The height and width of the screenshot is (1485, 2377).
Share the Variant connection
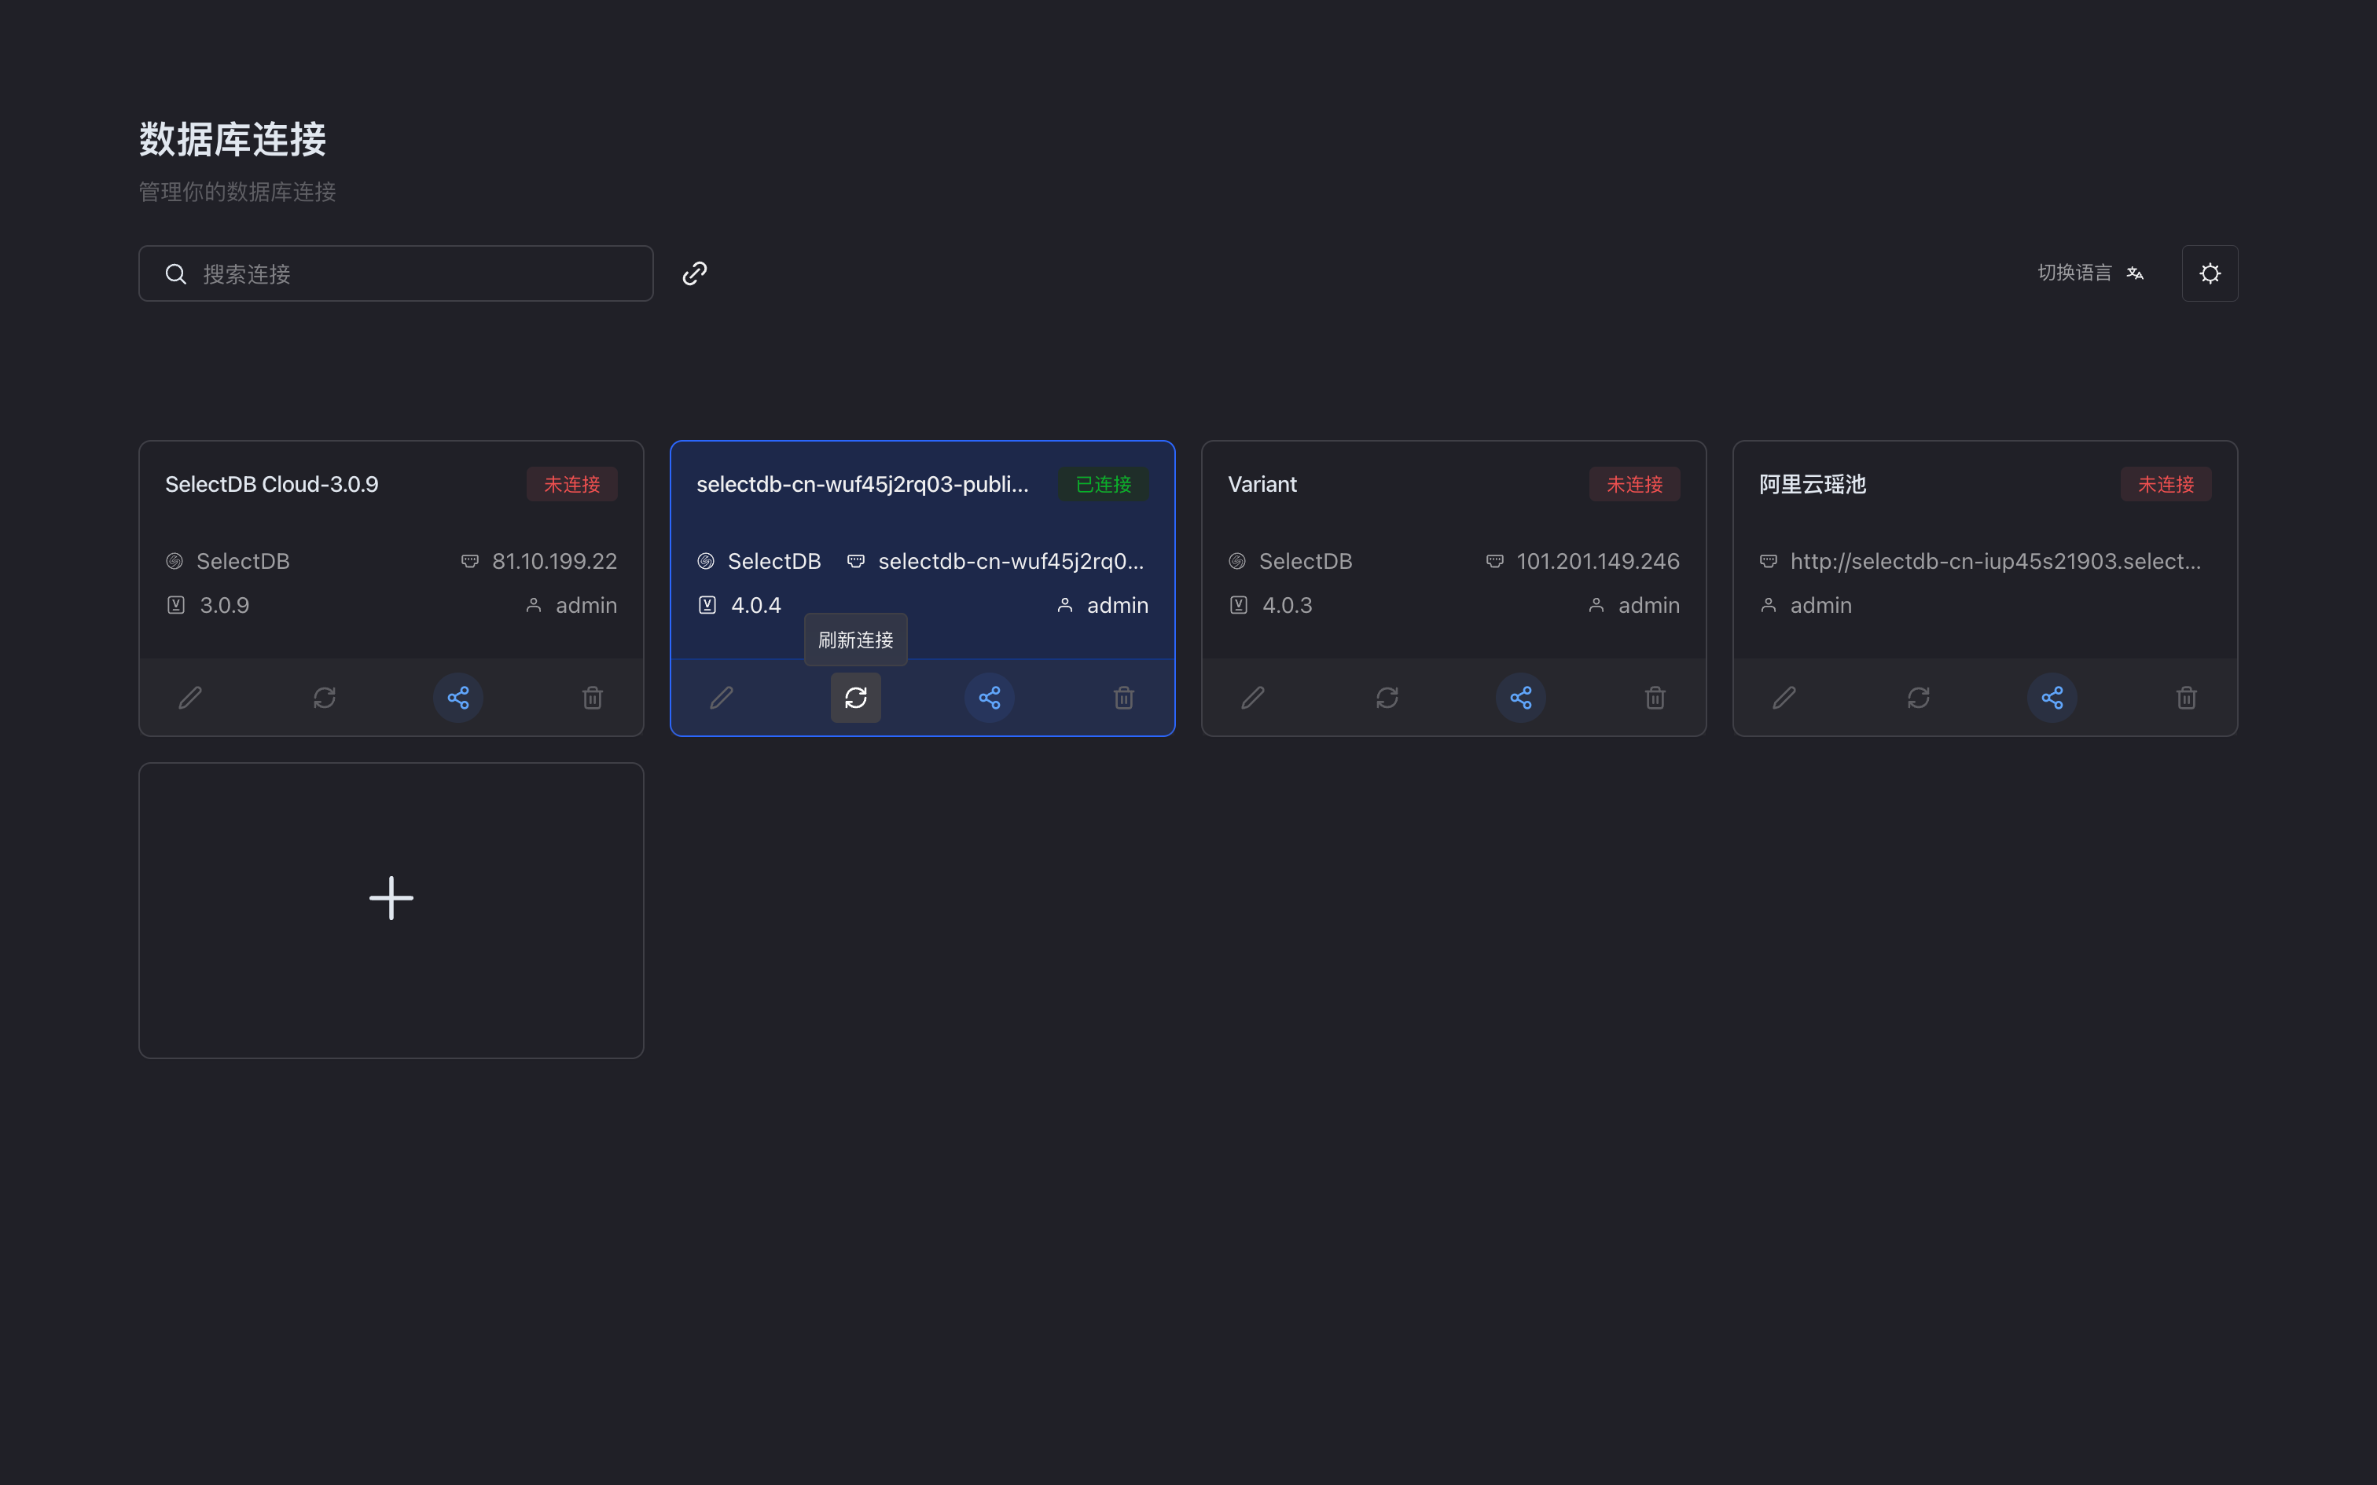(x=1520, y=698)
